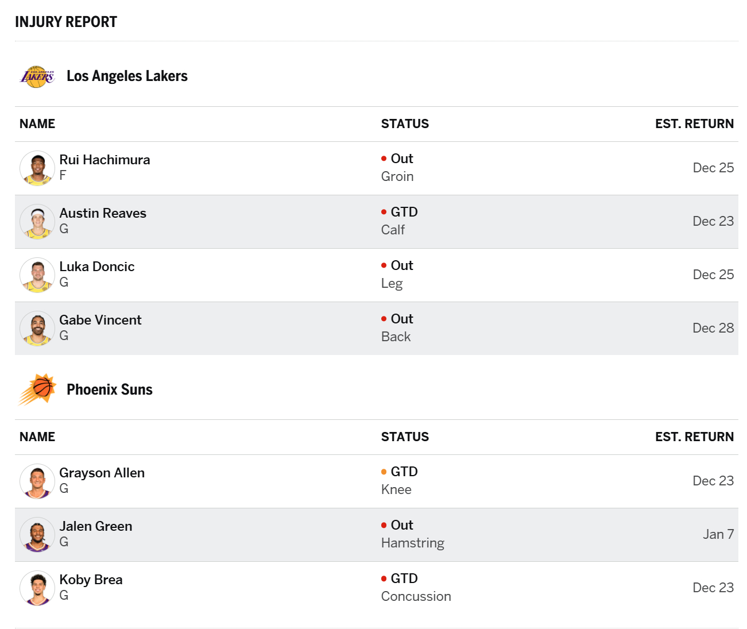Open the Phoenix Suns team link
Viewport: 747px width, 629px height.
tap(110, 389)
